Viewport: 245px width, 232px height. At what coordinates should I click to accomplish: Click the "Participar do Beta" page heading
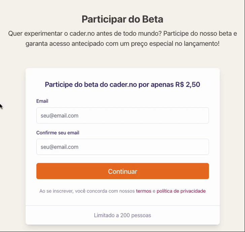123,19
